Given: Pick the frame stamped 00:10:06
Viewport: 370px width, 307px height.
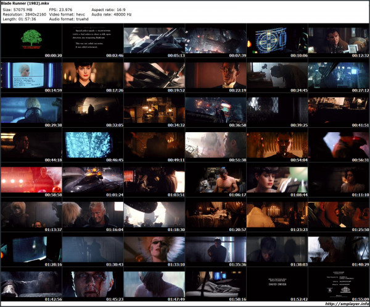Looking at the screenshot, I should tap(277, 40).
